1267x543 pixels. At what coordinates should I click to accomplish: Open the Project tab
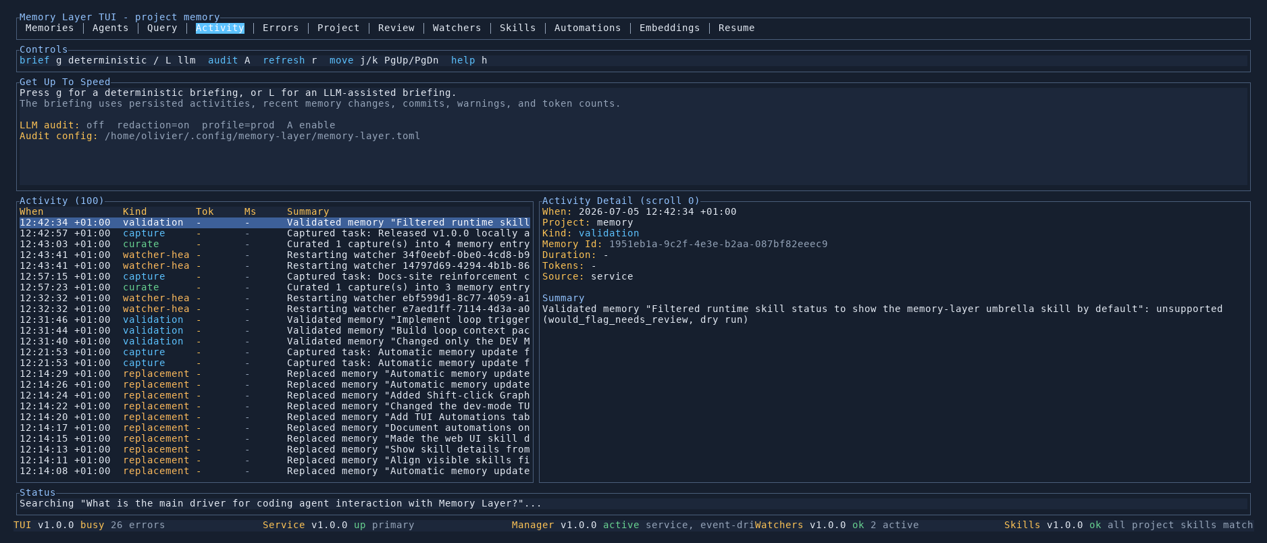[x=338, y=28]
